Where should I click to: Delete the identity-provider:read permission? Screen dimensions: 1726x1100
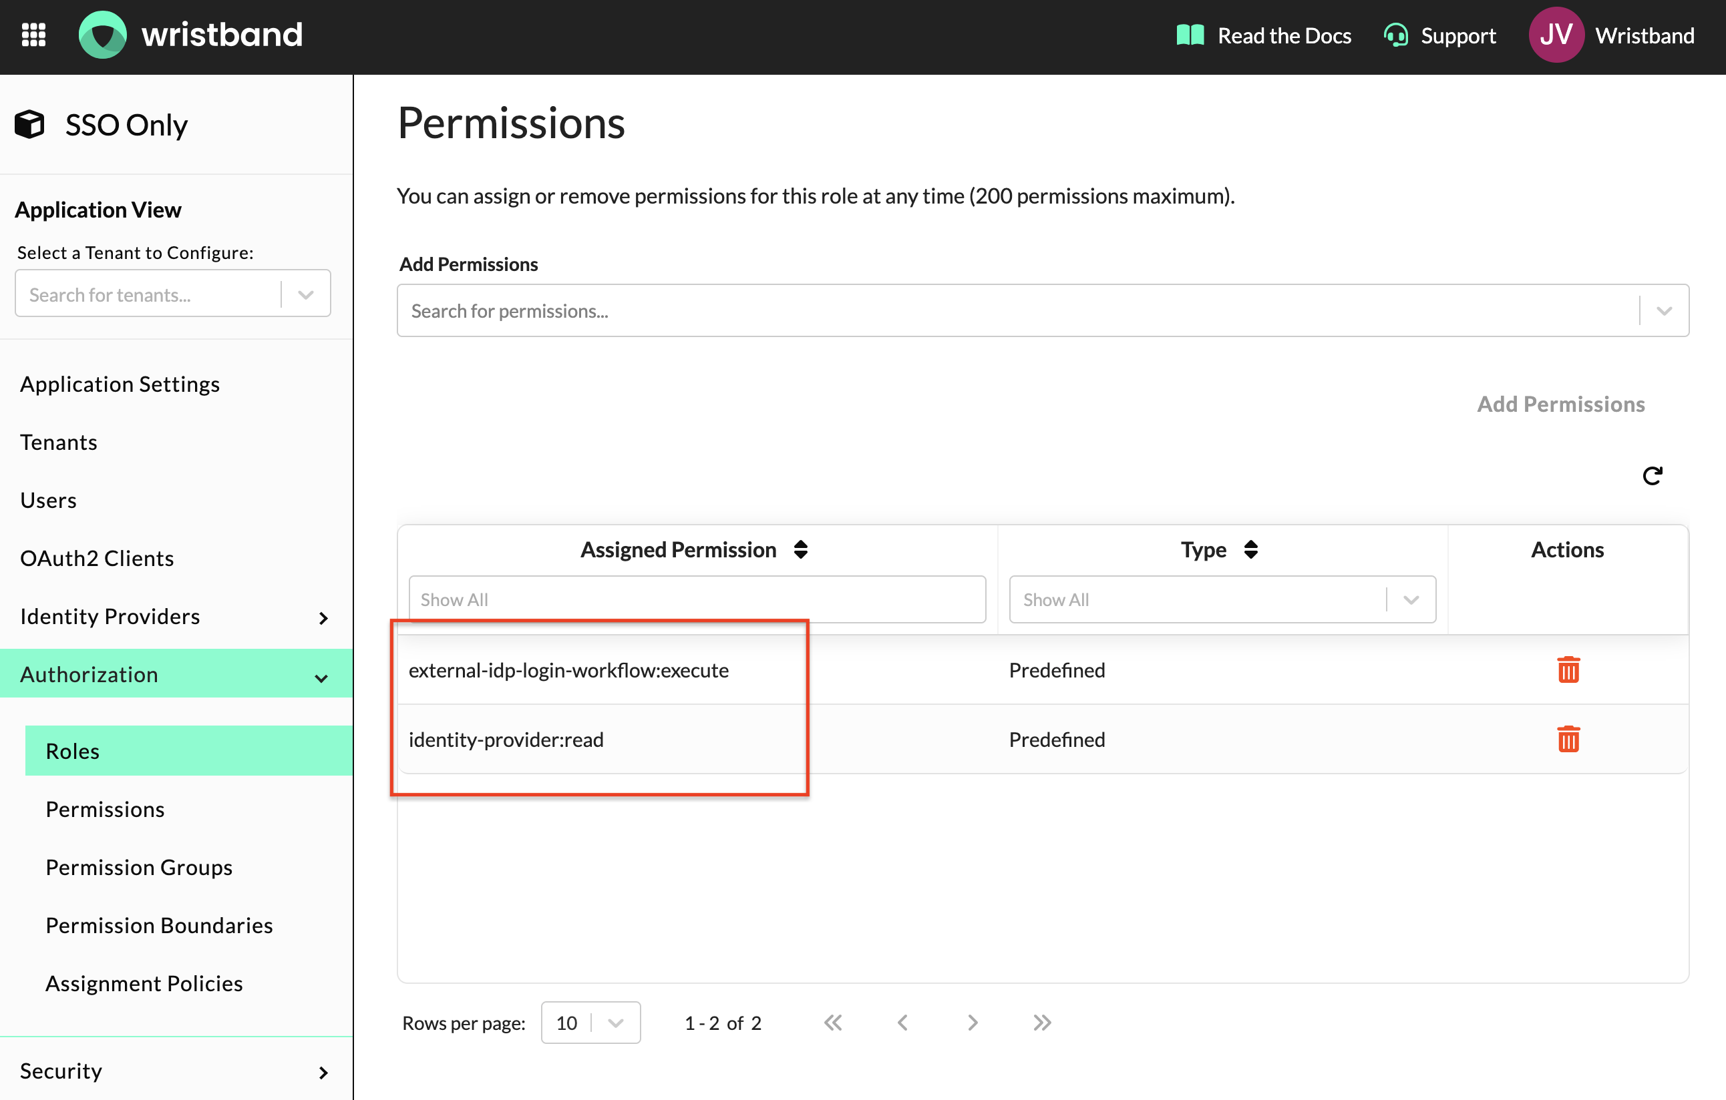(1568, 739)
